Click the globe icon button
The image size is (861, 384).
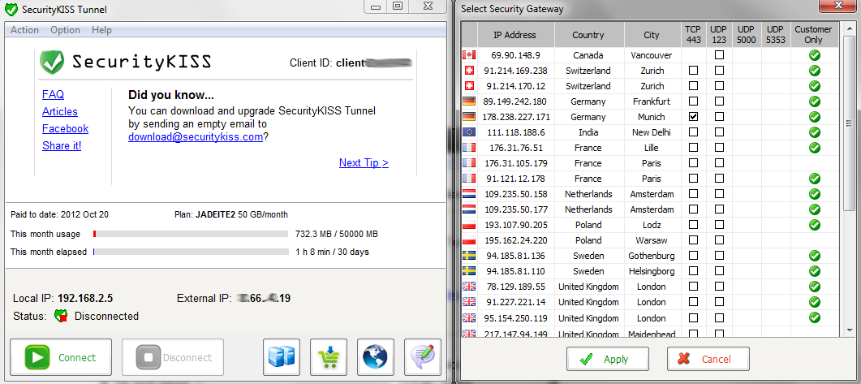pyautogui.click(x=376, y=357)
